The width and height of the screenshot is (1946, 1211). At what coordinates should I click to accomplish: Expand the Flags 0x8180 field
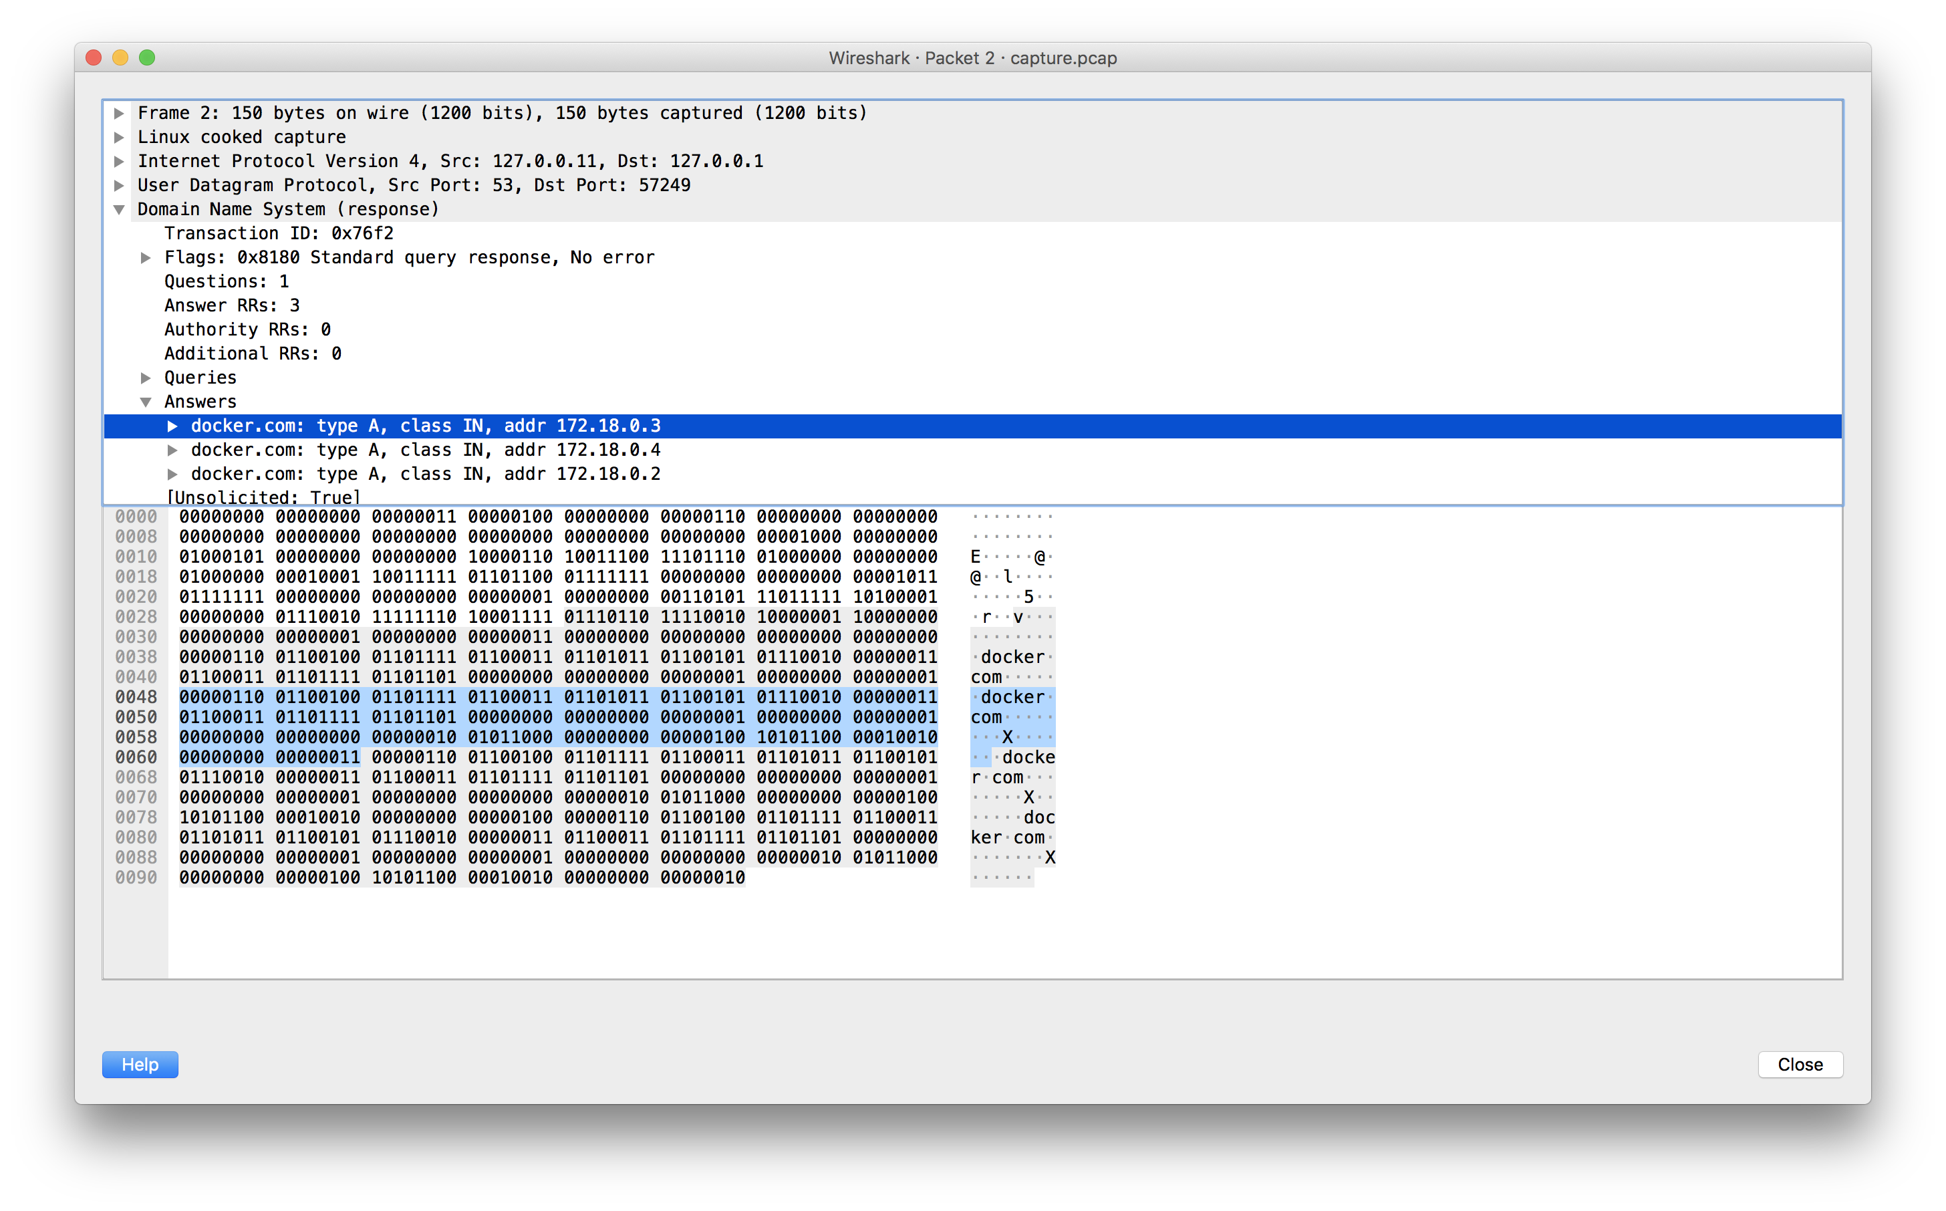[146, 257]
